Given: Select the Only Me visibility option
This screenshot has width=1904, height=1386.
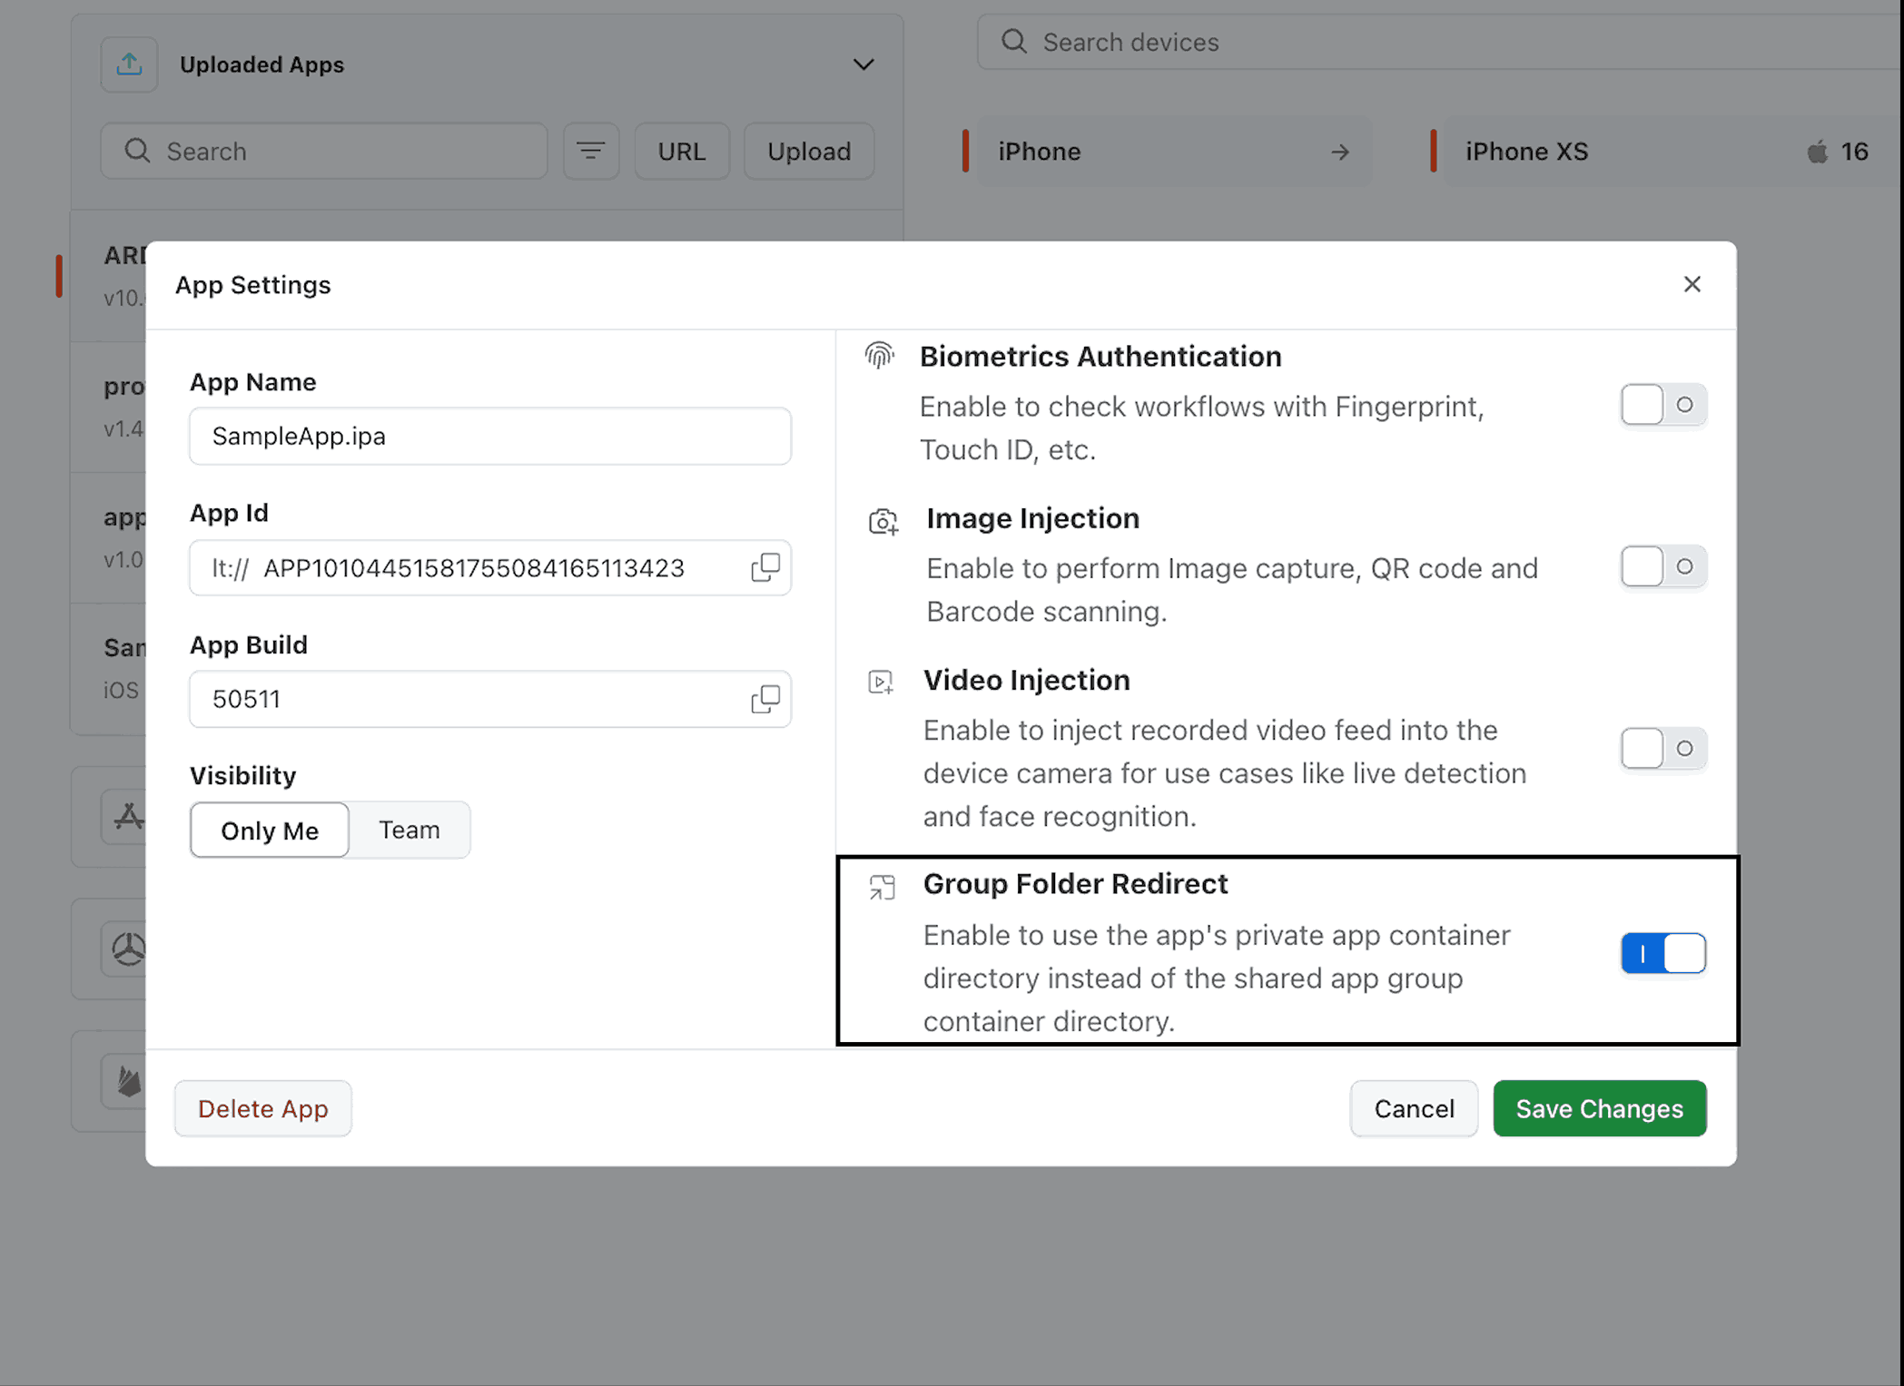Looking at the screenshot, I should [x=269, y=830].
